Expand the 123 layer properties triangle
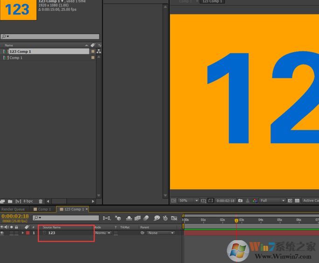Image resolution: width=319 pixels, height=263 pixels. 22,233
